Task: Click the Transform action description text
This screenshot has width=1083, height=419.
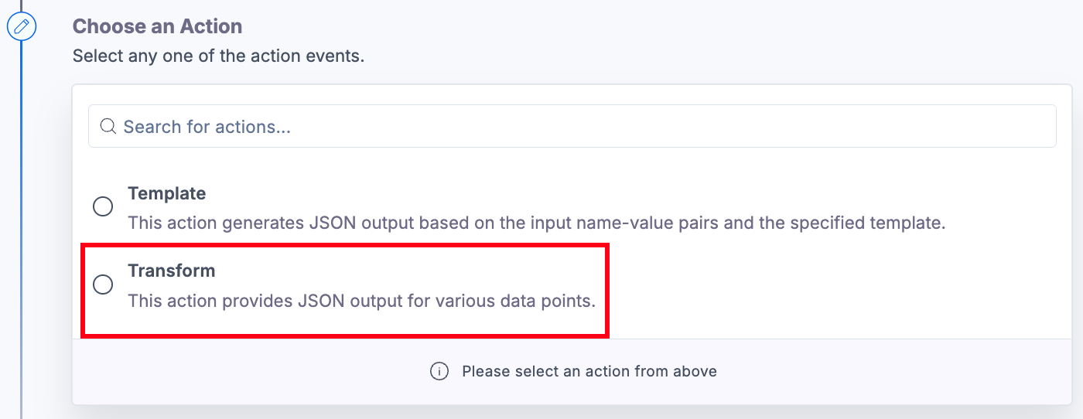Action: tap(361, 301)
